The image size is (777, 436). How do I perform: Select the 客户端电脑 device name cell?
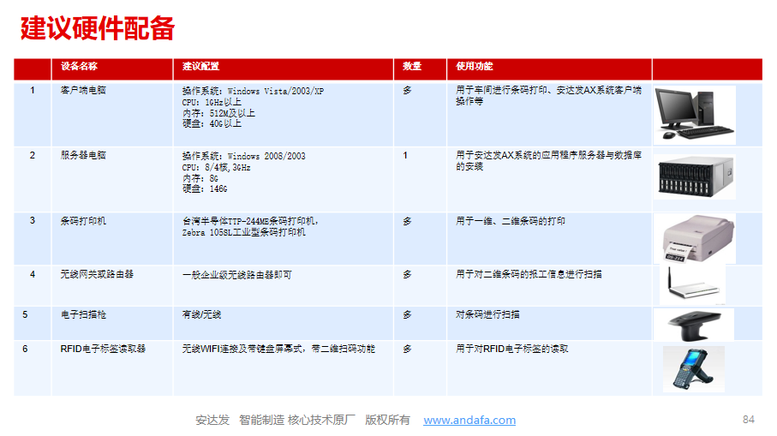(83, 90)
